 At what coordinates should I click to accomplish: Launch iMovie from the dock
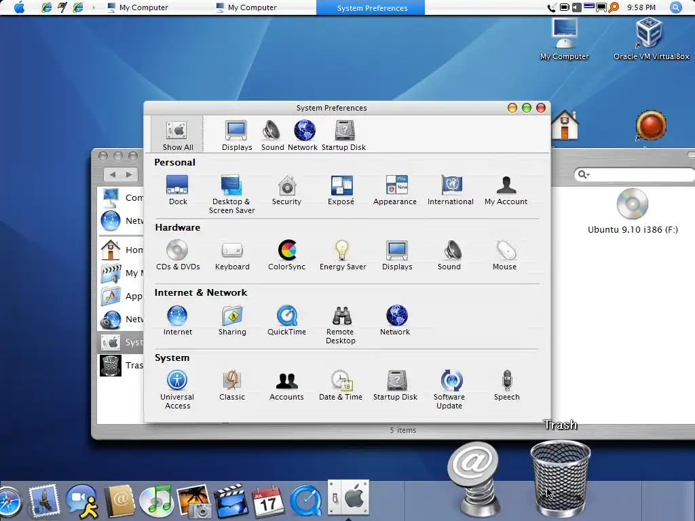coord(231,501)
